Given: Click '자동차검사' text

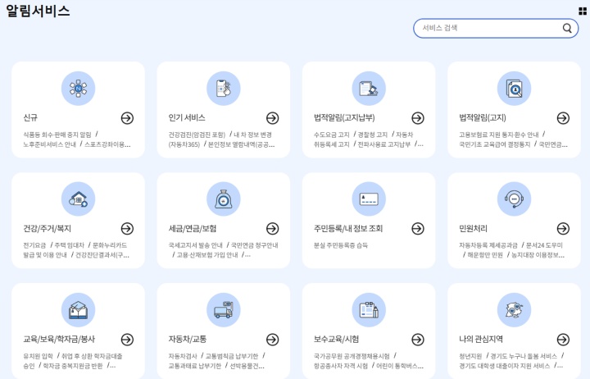Looking at the screenshot, I should [x=183, y=356].
